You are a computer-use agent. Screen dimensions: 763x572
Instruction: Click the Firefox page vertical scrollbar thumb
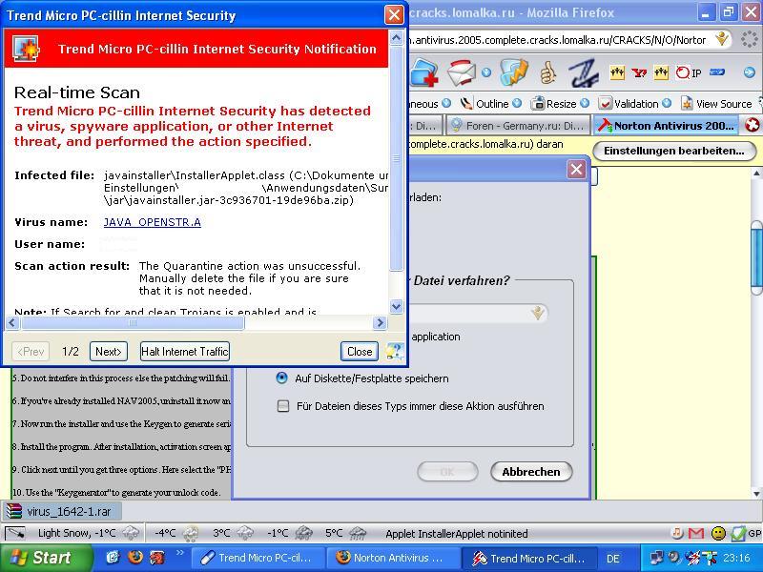pyautogui.click(x=756, y=256)
